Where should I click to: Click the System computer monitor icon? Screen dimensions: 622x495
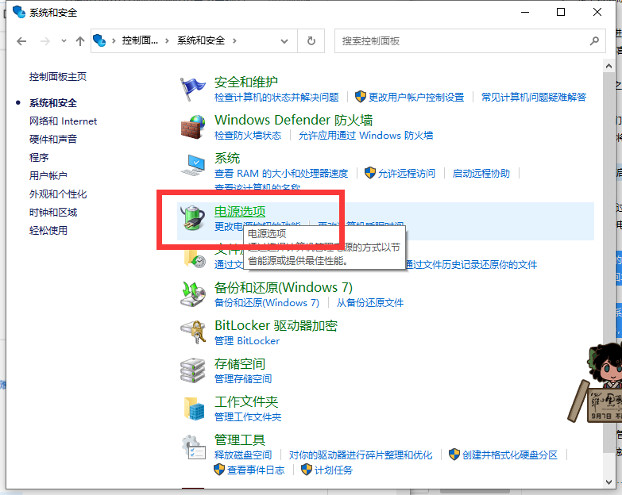tap(193, 165)
